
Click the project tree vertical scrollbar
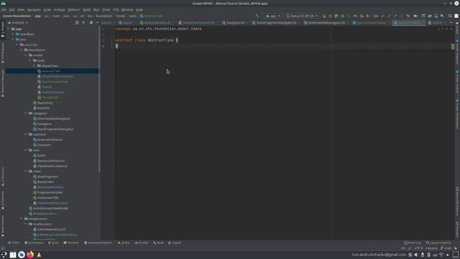(x=99, y=100)
